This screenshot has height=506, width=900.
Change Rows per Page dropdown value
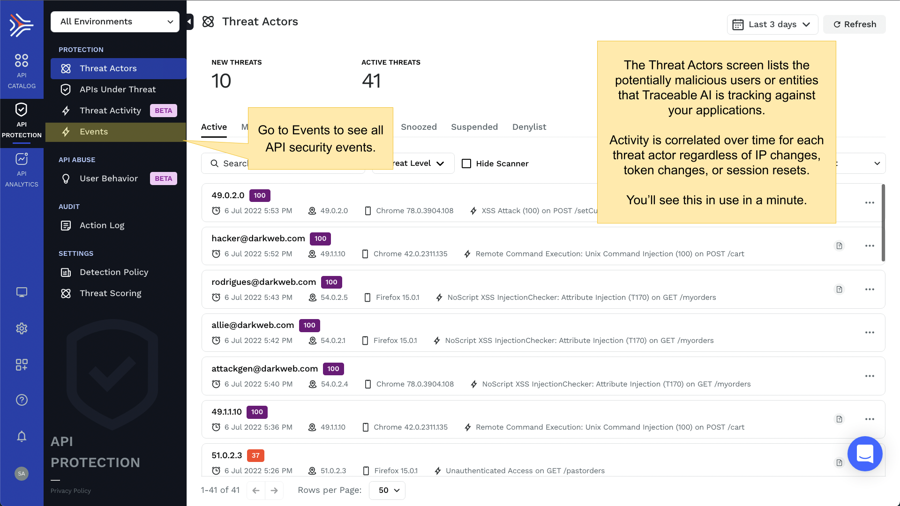pos(387,490)
